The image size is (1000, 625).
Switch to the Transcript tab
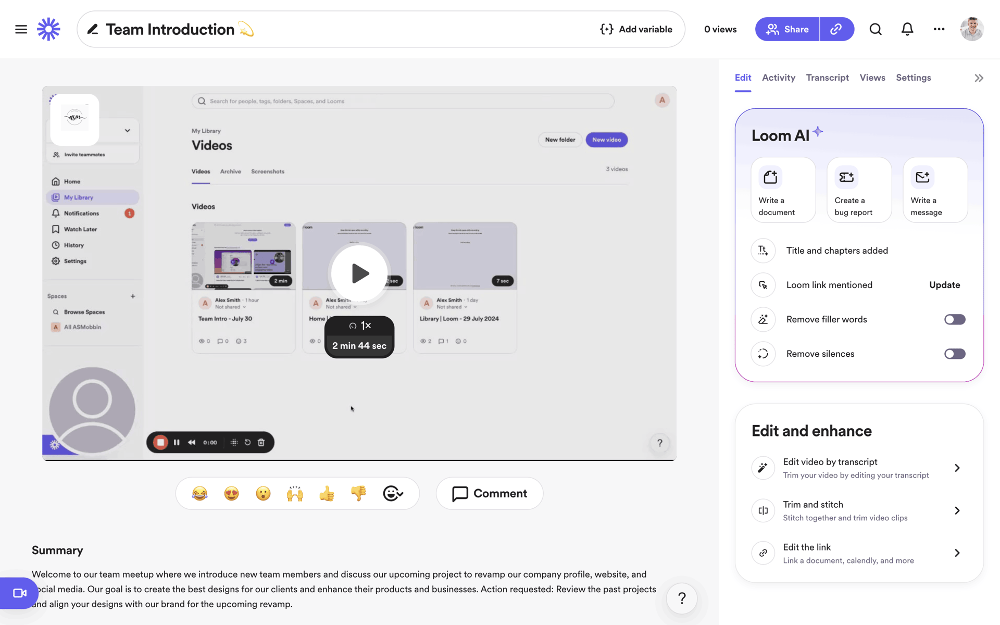pos(827,78)
